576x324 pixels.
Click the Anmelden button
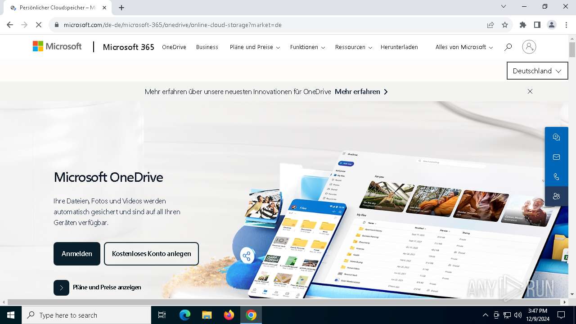[77, 254]
